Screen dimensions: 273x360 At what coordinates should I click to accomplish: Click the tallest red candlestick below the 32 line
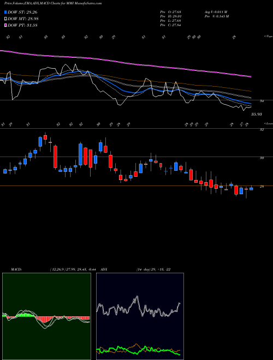55,157
